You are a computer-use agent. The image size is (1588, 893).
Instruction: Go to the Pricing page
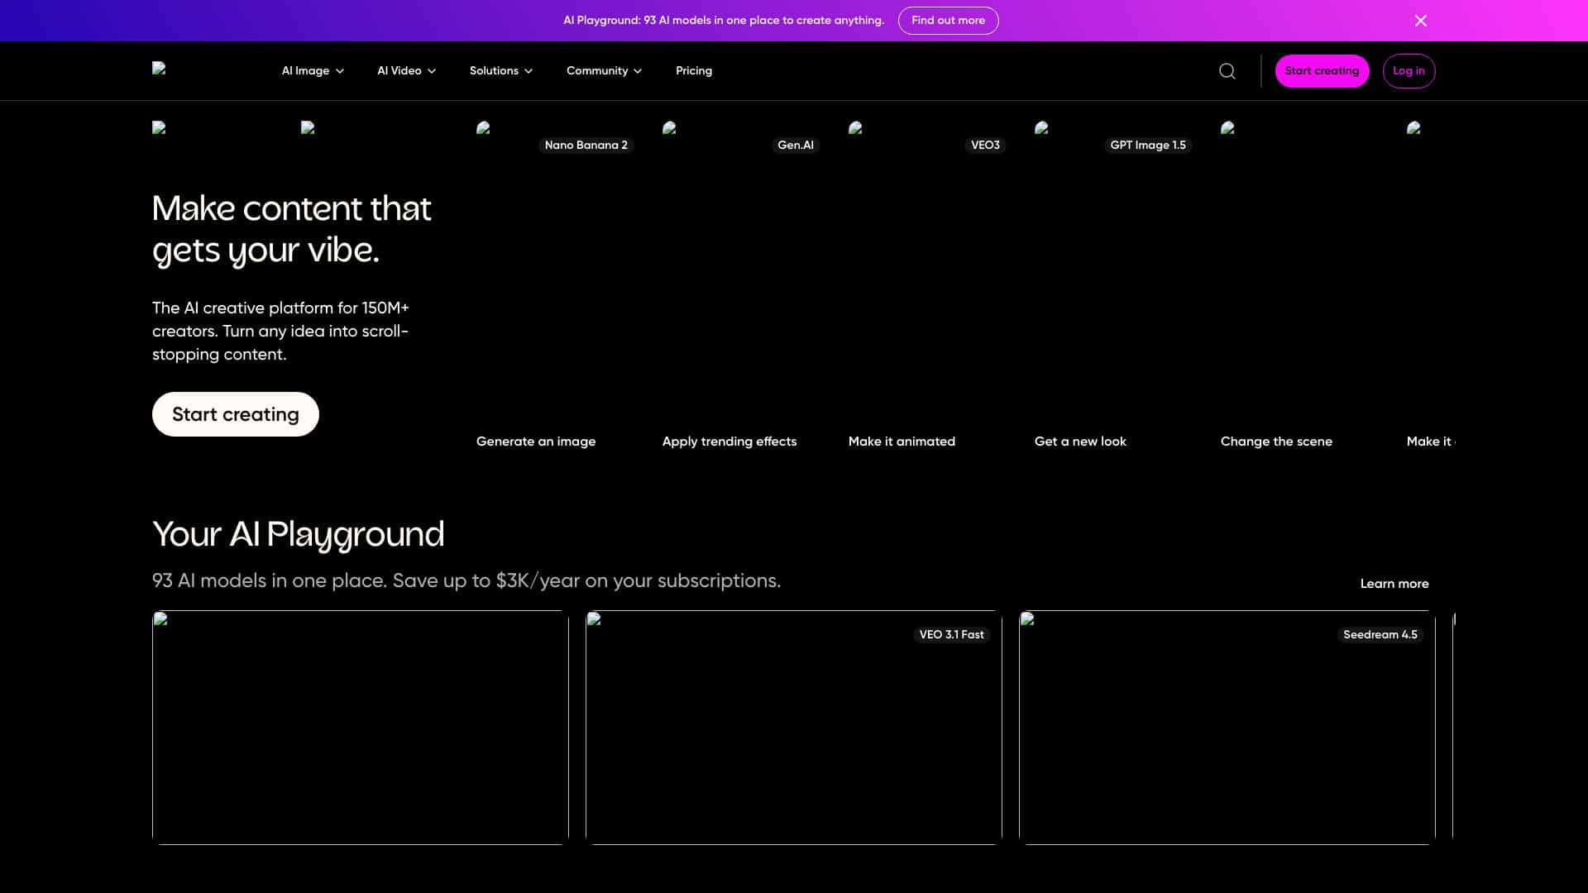click(693, 71)
